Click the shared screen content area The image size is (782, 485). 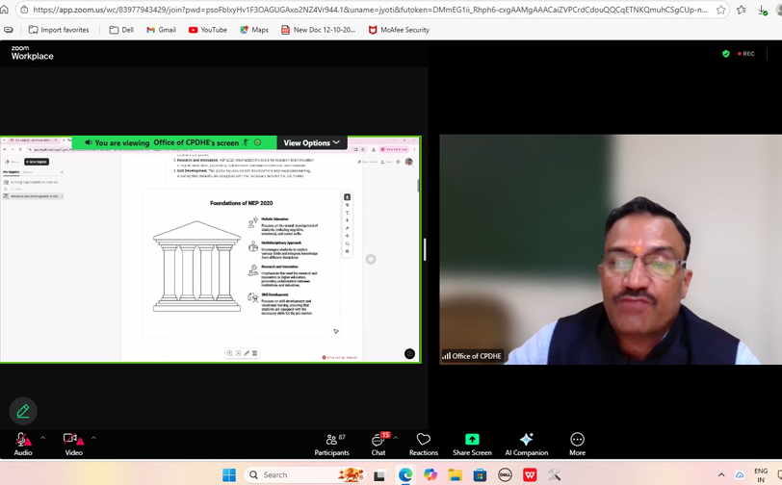click(x=211, y=249)
